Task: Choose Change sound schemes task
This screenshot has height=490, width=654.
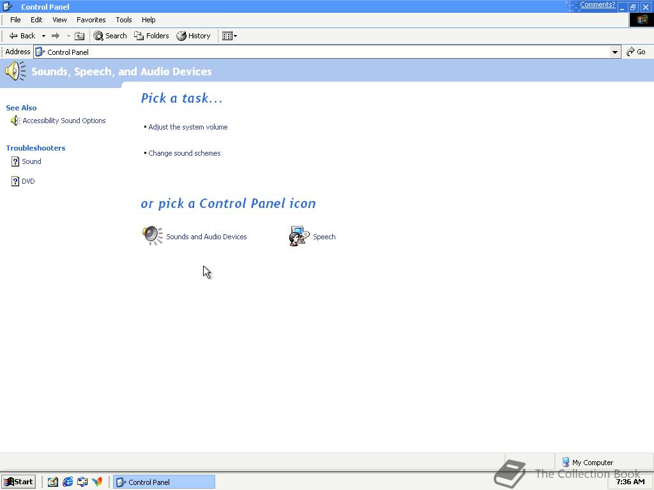Action: pyautogui.click(x=185, y=153)
